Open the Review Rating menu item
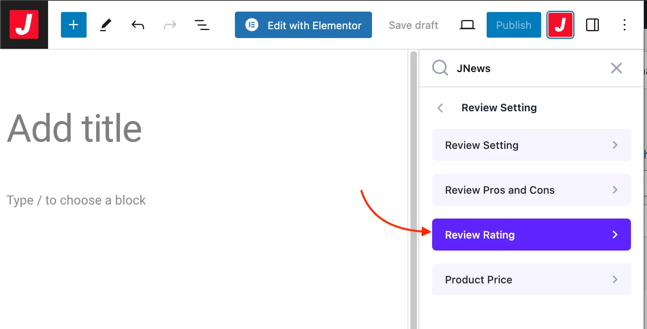Screen dimensions: 647x329 point(531,235)
